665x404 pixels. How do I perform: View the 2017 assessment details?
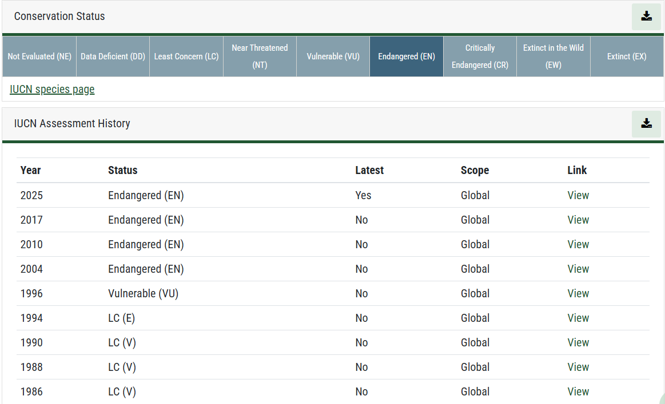click(578, 220)
